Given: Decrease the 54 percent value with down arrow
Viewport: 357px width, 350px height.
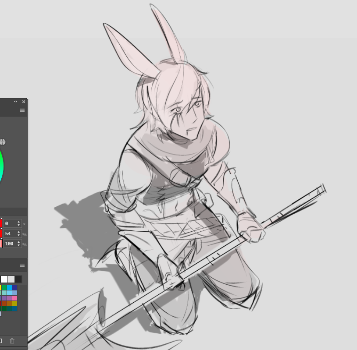Looking at the screenshot, I should point(19,235).
